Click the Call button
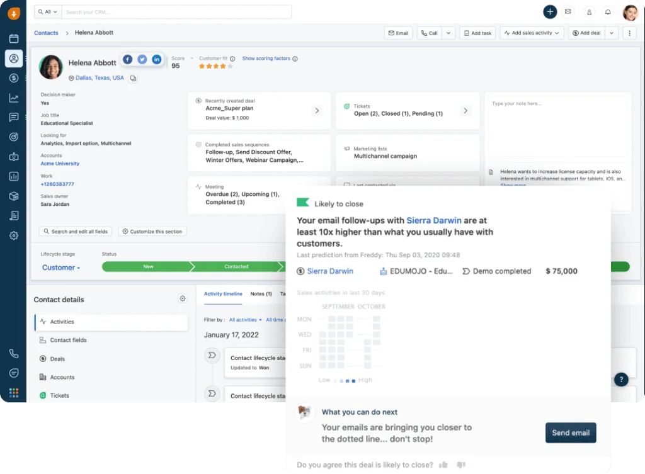Viewport: 645px width, 474px height. [430, 33]
